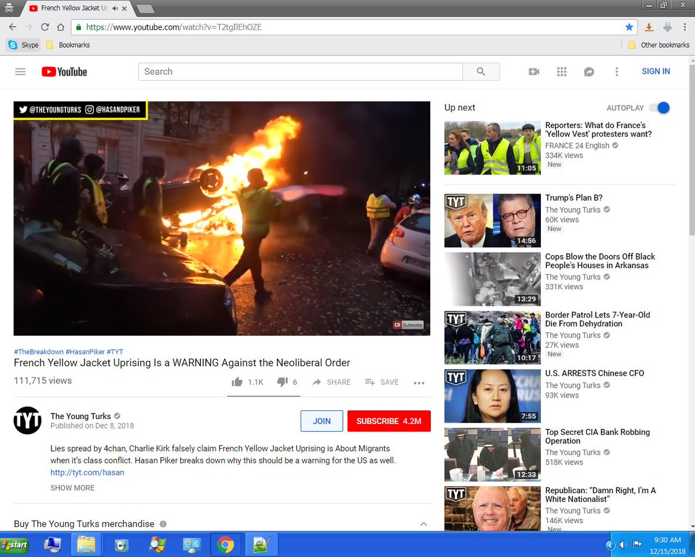Click The Young Turks channel avatar
The height and width of the screenshot is (557, 695).
coord(28,421)
